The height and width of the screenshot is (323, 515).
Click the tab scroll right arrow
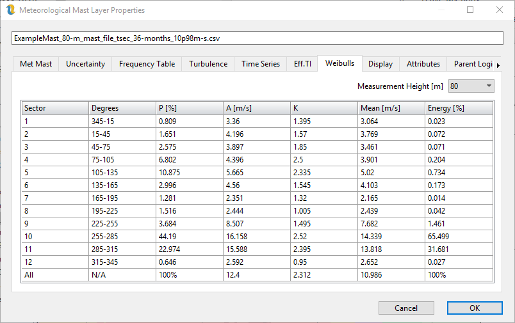[x=498, y=65]
